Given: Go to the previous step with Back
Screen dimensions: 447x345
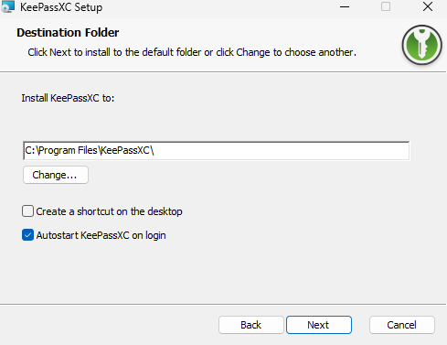Looking at the screenshot, I should (x=251, y=325).
